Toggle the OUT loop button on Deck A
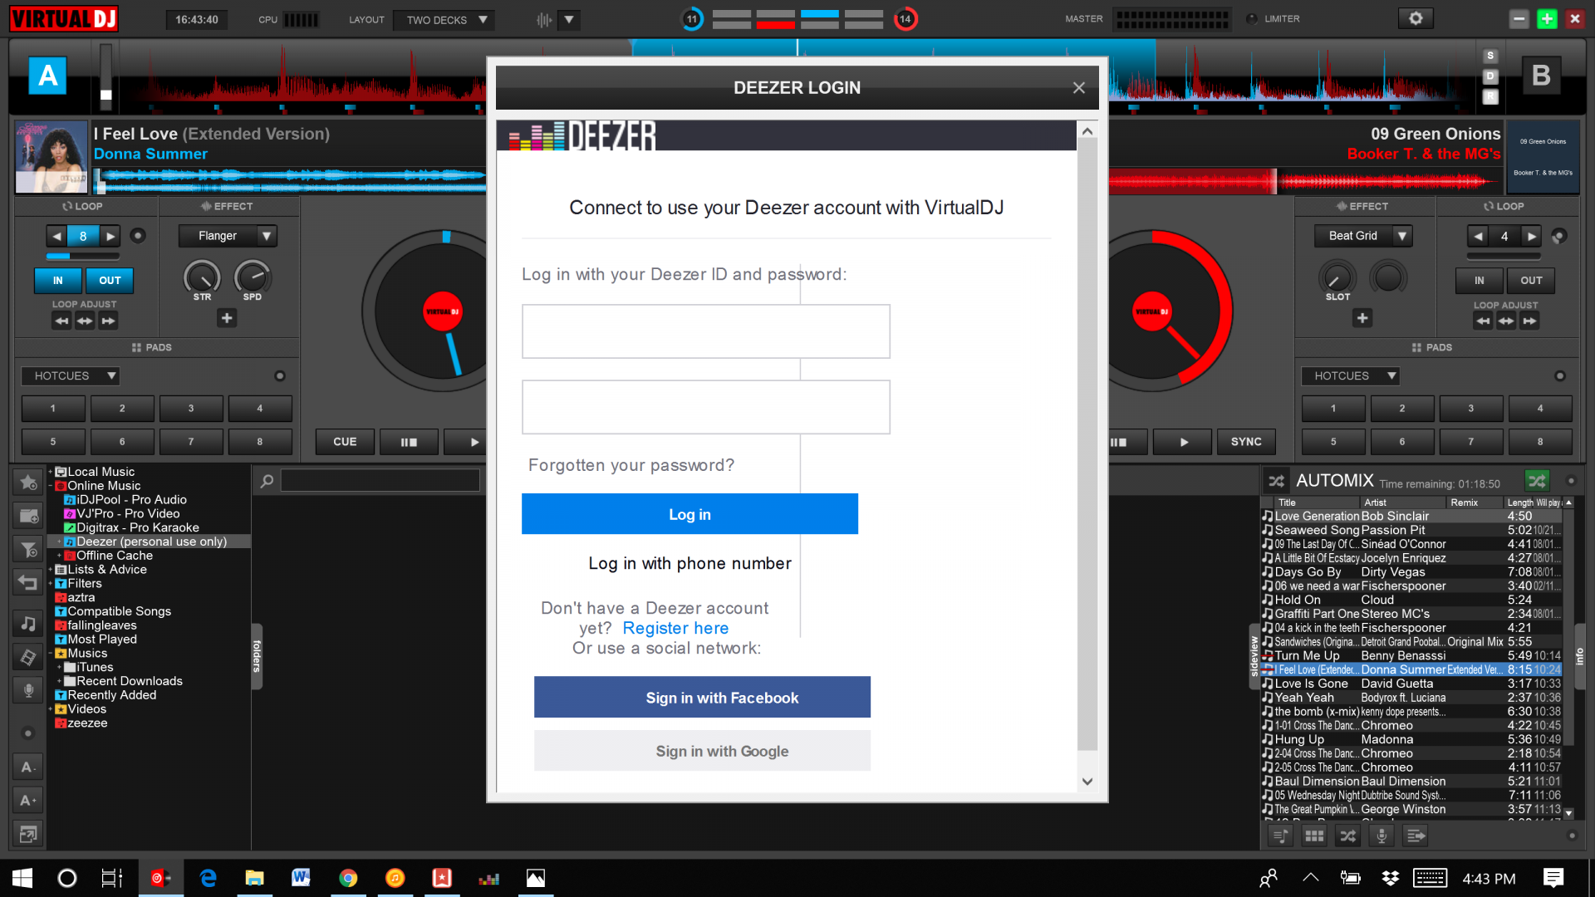The width and height of the screenshot is (1595, 897). tap(109, 279)
